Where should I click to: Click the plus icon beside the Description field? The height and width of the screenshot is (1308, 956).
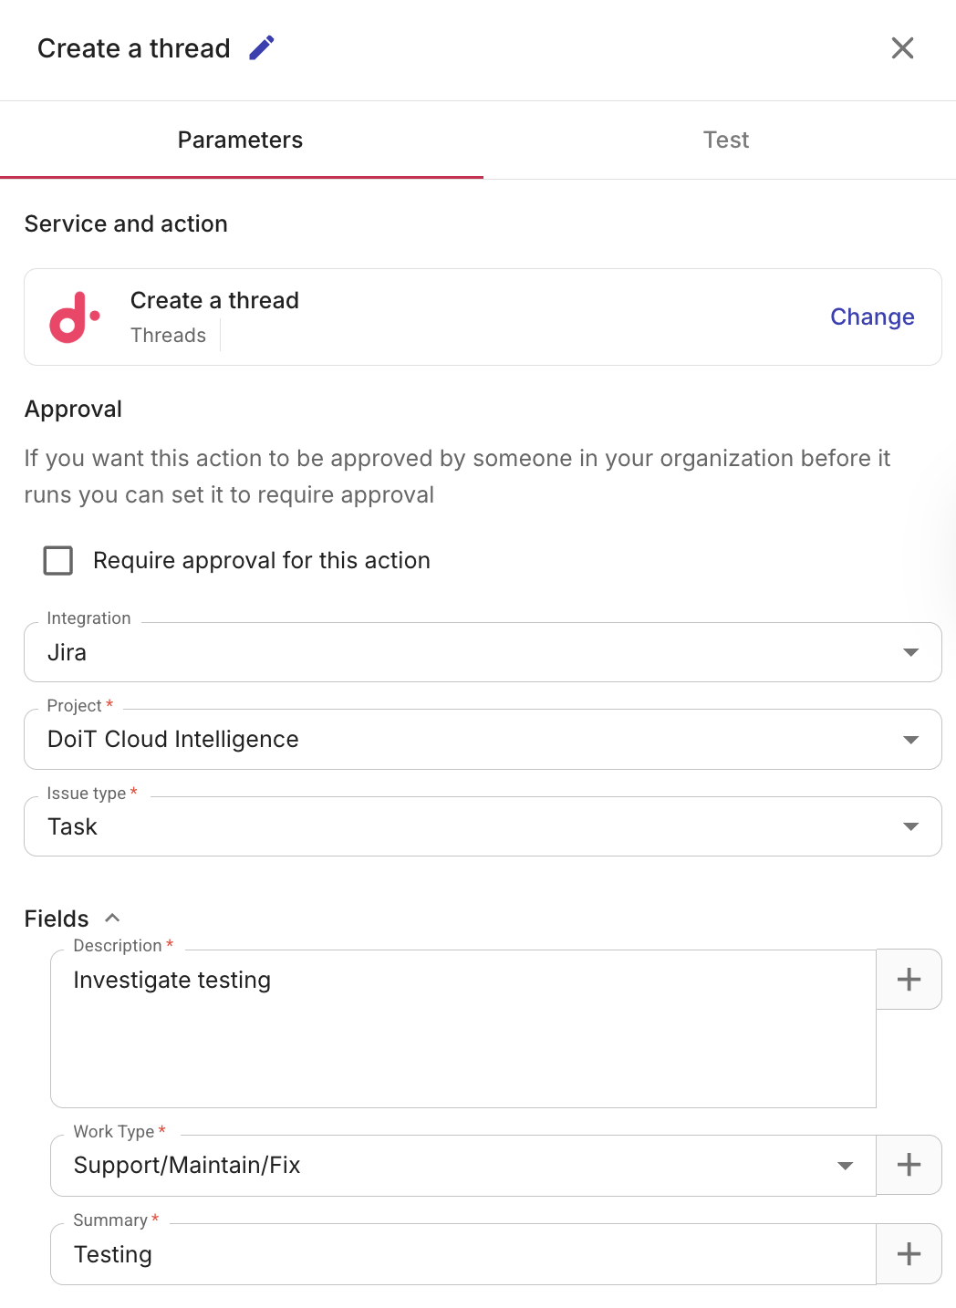[x=909, y=979]
